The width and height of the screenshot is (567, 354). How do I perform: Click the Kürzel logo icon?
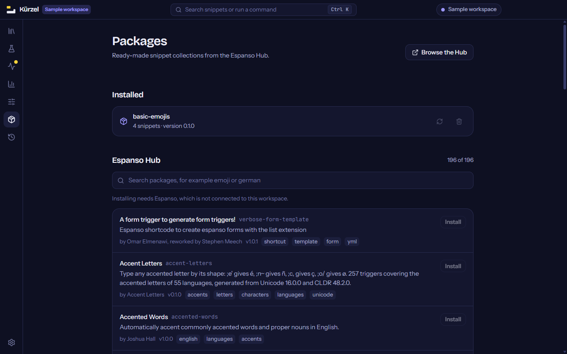pos(11,10)
